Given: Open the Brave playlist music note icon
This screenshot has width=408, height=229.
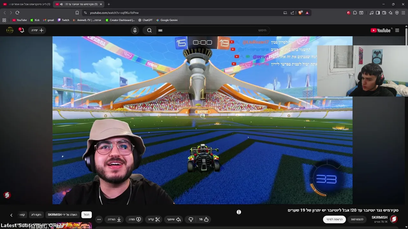Looking at the screenshot, I should pos(371,13).
